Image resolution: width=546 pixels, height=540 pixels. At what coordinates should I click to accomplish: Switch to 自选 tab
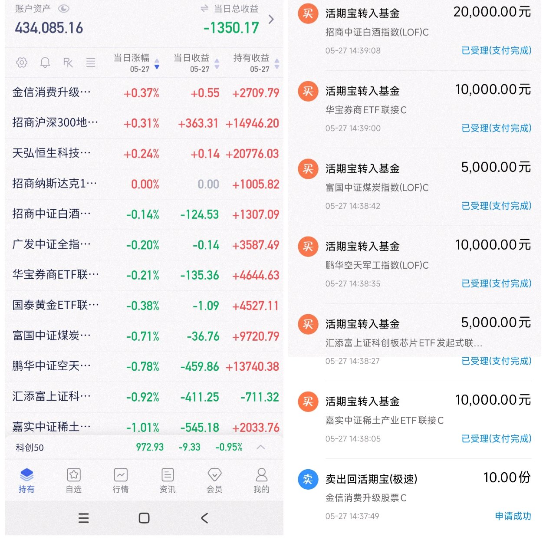[x=74, y=481]
